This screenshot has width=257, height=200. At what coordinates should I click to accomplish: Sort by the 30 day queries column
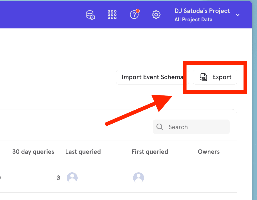tap(33, 152)
